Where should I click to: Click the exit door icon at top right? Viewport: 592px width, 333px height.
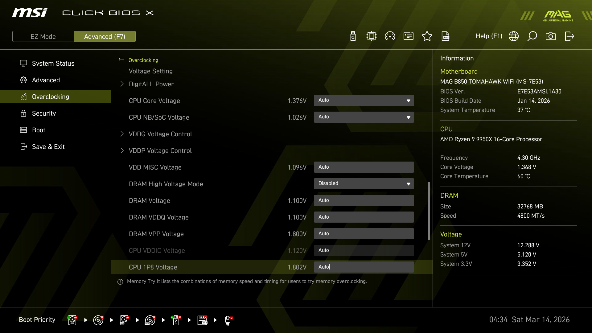click(569, 36)
